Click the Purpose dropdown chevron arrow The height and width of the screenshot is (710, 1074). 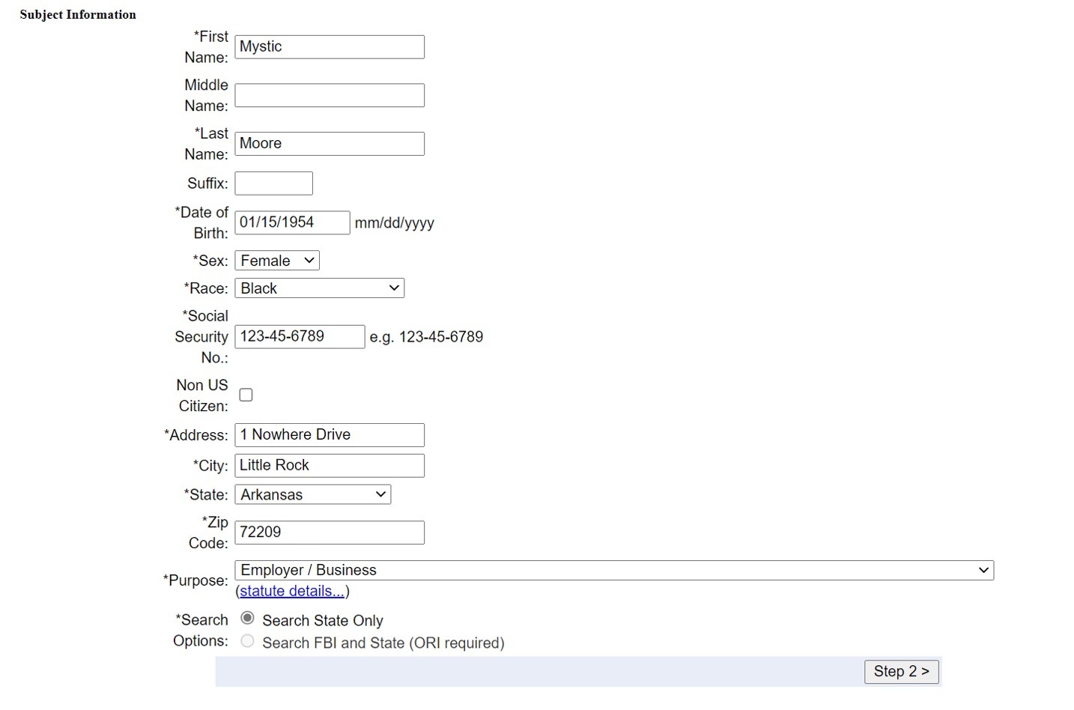tap(983, 570)
